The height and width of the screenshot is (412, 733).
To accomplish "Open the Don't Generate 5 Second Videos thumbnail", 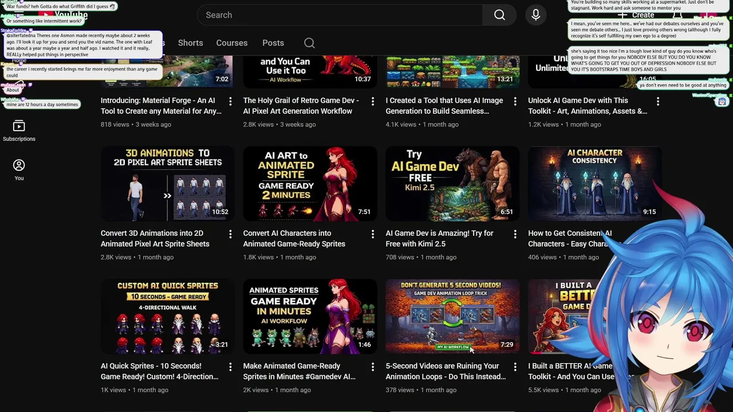I will point(452,316).
